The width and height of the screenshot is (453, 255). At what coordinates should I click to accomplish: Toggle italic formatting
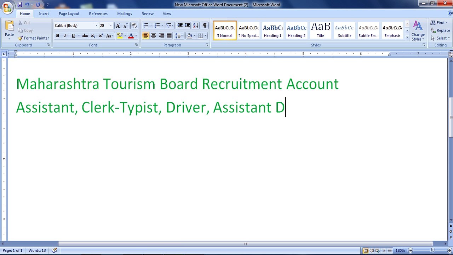click(x=65, y=36)
